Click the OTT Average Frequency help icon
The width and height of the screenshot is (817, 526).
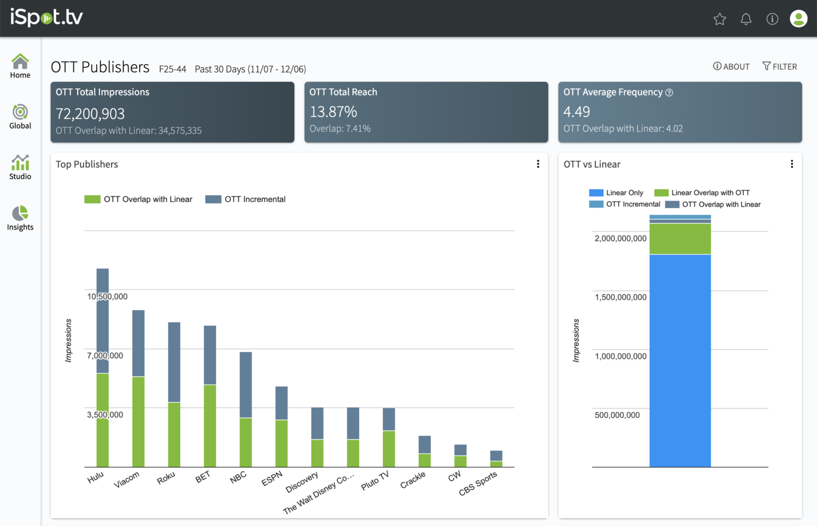(669, 93)
